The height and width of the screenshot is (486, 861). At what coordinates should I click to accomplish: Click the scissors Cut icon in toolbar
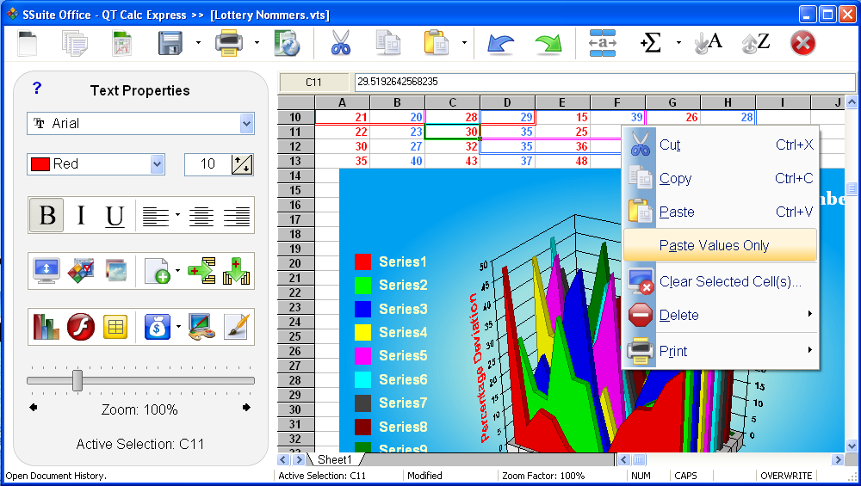click(x=341, y=42)
